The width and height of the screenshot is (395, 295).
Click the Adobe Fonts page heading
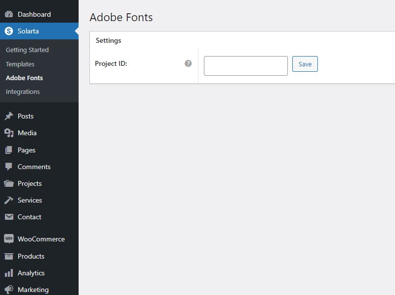coord(121,17)
